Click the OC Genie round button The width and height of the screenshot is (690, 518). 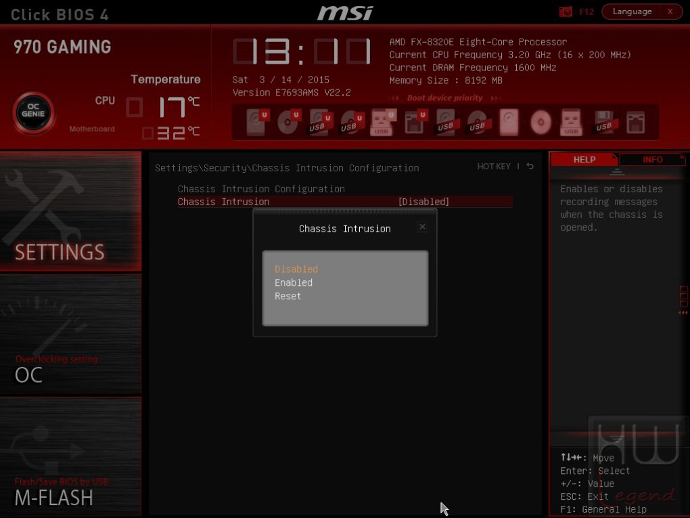(x=33, y=113)
